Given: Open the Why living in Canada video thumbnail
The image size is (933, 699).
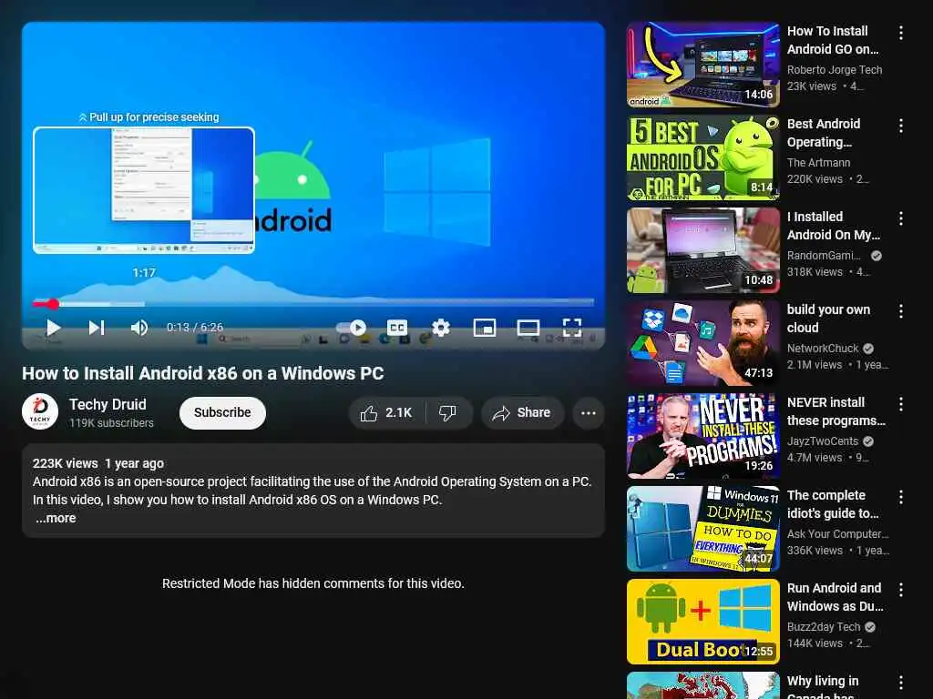Looking at the screenshot, I should tap(702, 685).
